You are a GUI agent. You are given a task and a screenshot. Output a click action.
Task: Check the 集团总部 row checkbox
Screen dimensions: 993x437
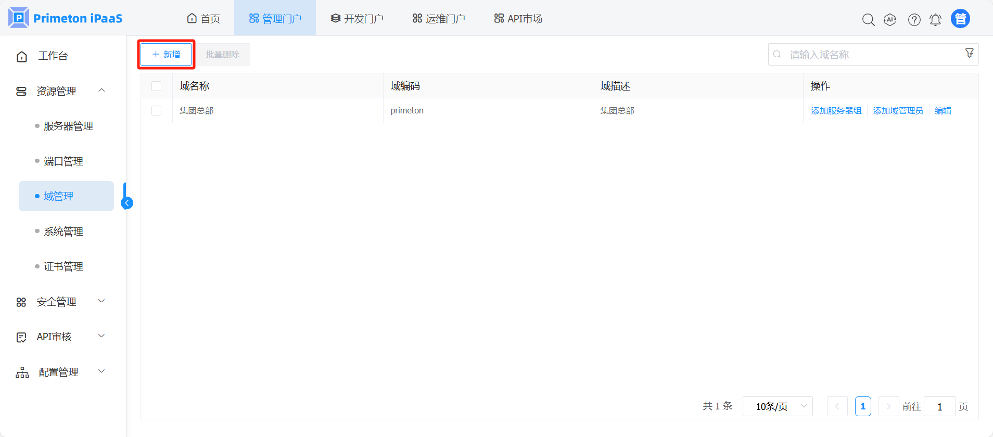coord(157,111)
